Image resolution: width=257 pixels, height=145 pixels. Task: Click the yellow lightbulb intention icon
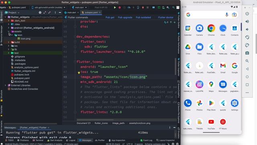79,72
